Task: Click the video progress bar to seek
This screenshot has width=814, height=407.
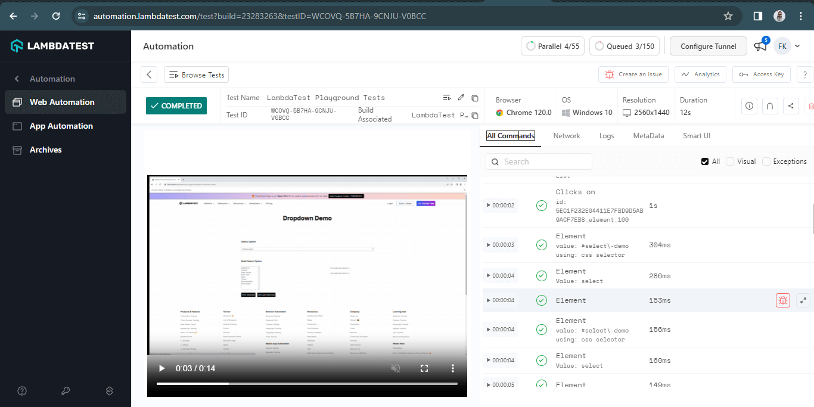Action: [x=307, y=384]
